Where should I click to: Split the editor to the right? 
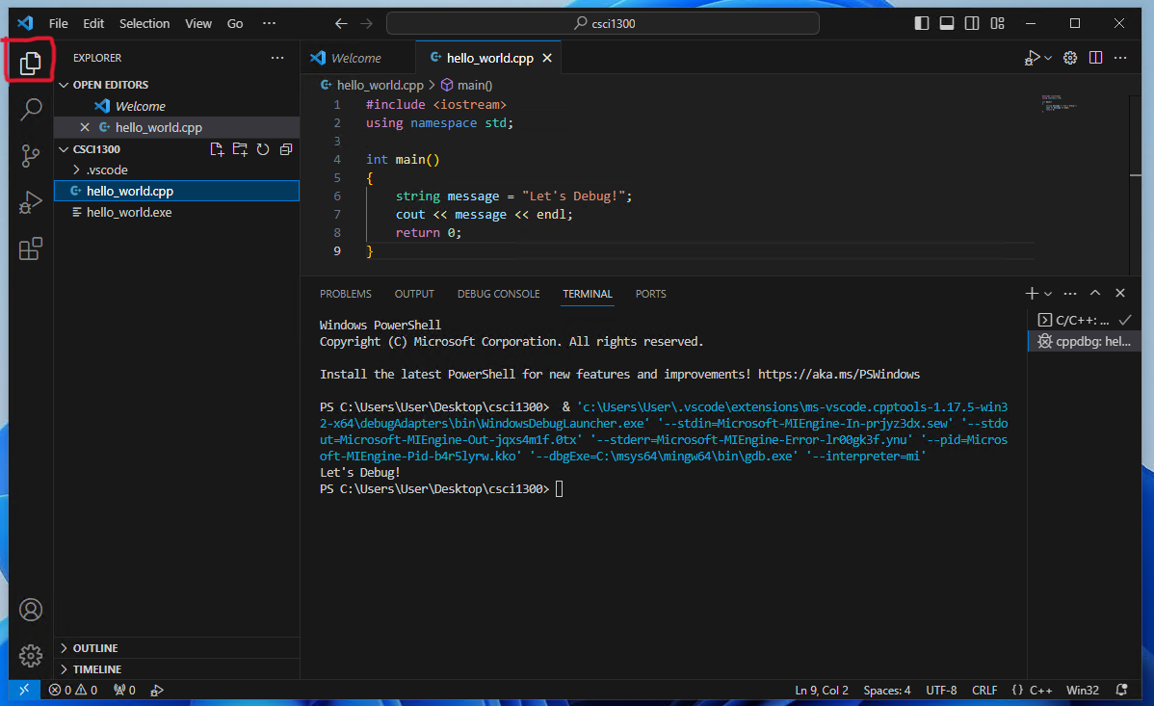1095,58
